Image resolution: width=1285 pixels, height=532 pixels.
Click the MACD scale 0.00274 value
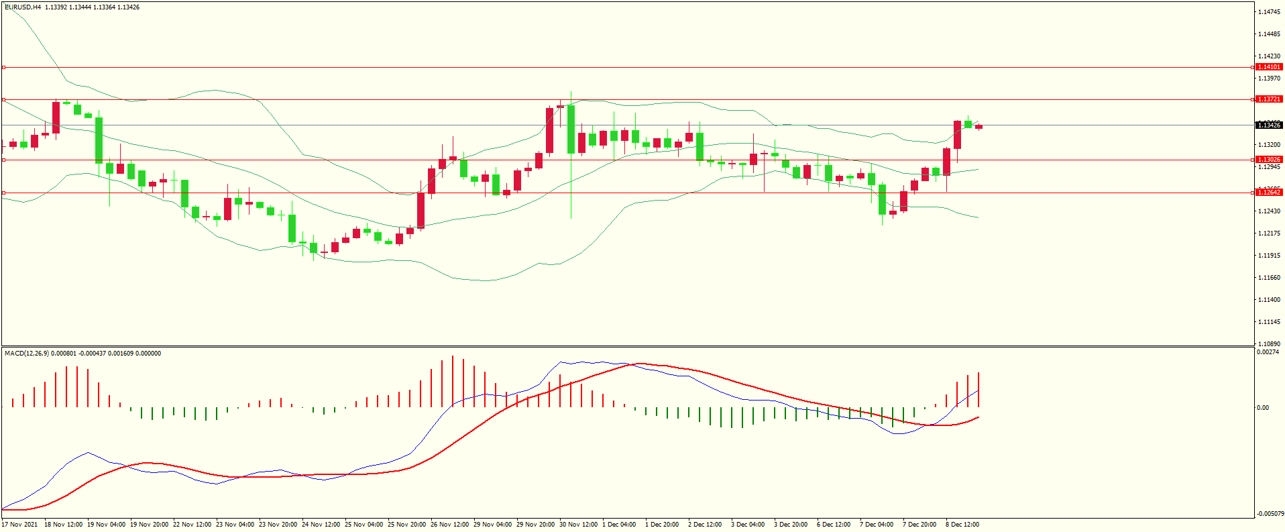tap(1268, 352)
